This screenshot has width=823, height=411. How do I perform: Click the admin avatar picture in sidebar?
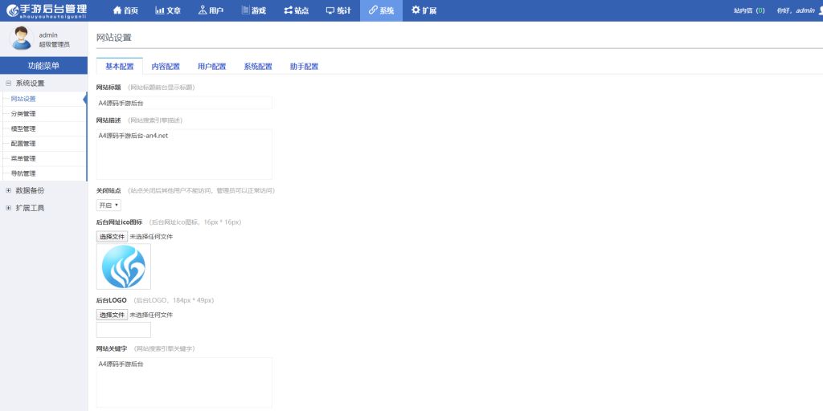(x=22, y=39)
